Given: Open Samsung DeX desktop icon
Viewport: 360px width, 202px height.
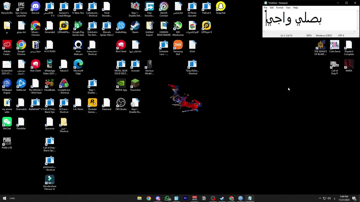Looking at the screenshot, I should coord(178,48).
